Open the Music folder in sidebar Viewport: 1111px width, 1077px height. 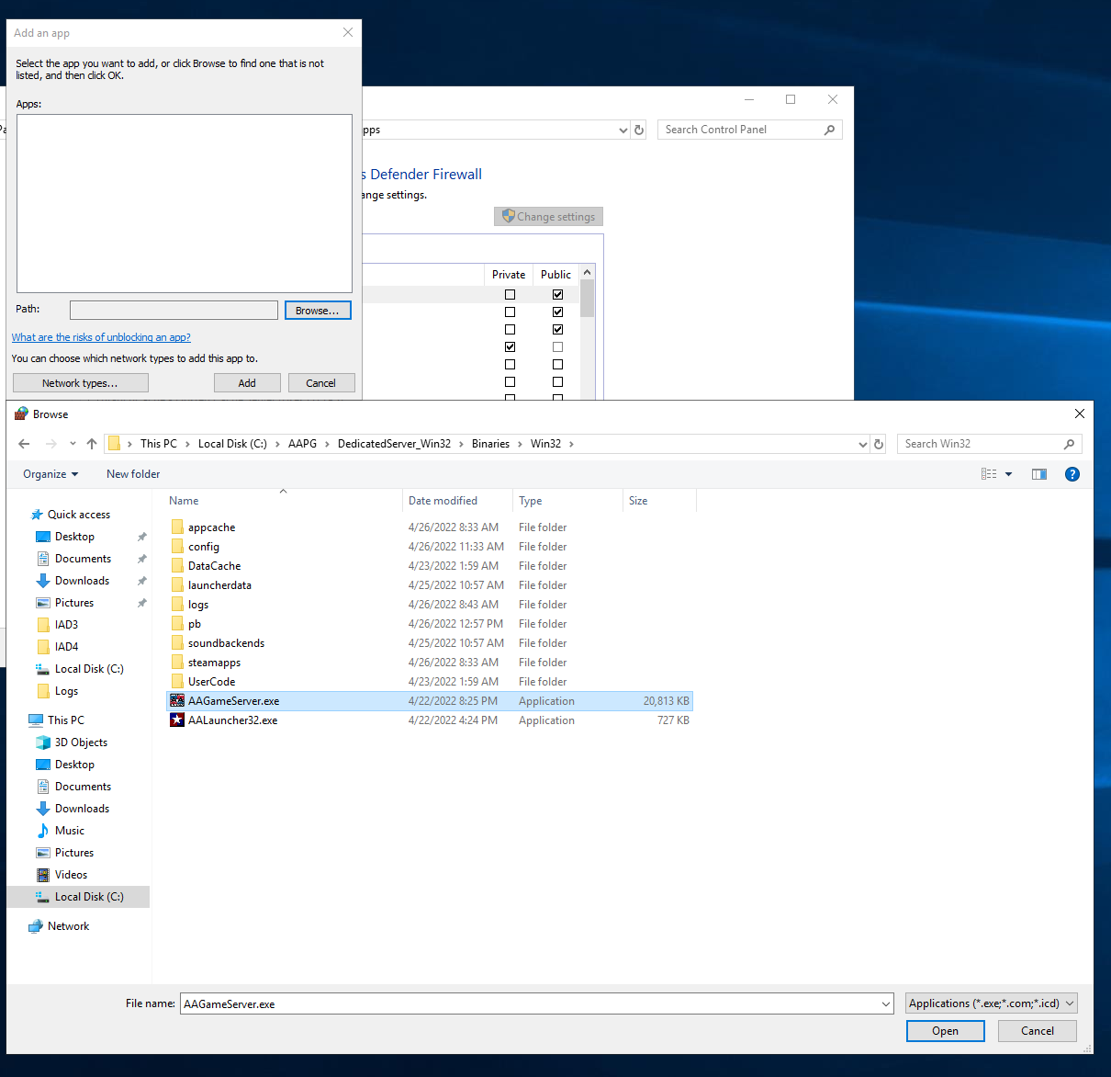69,831
